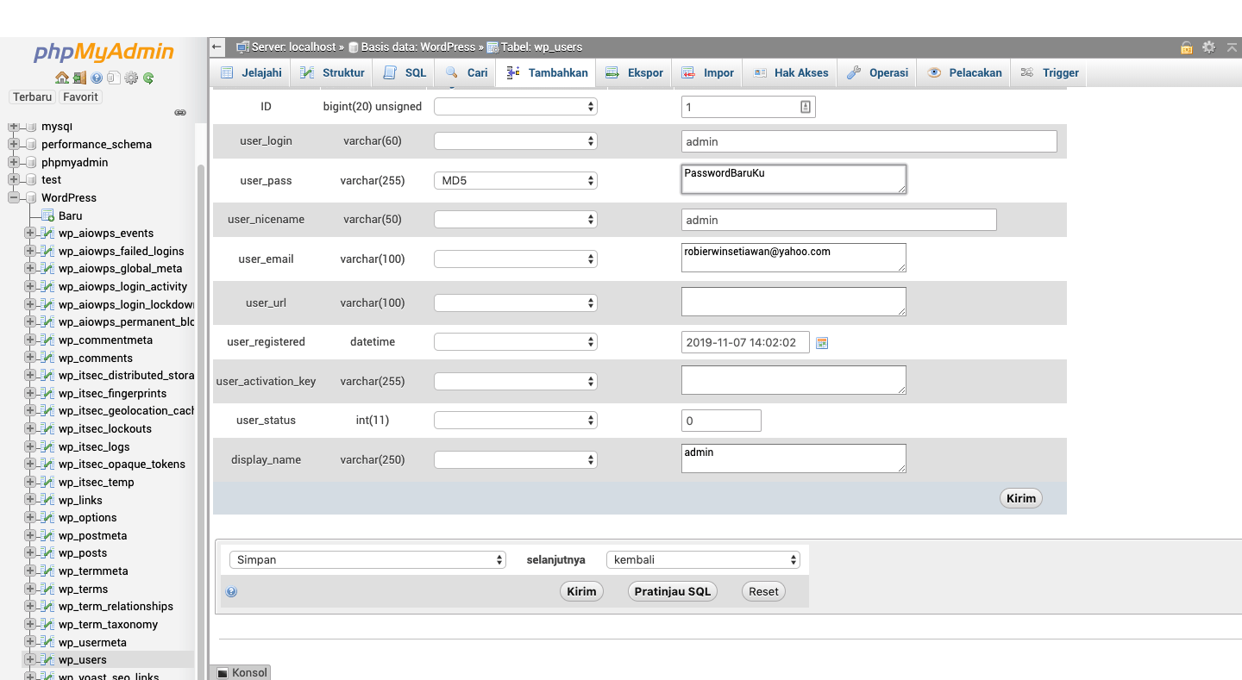Click the copy-pages documentation icon in sidebar
This screenshot has width=1242, height=680.
click(113, 78)
